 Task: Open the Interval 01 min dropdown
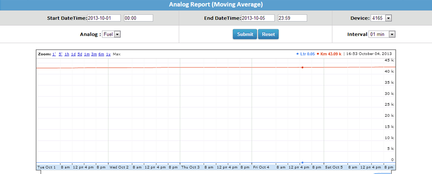click(382, 34)
